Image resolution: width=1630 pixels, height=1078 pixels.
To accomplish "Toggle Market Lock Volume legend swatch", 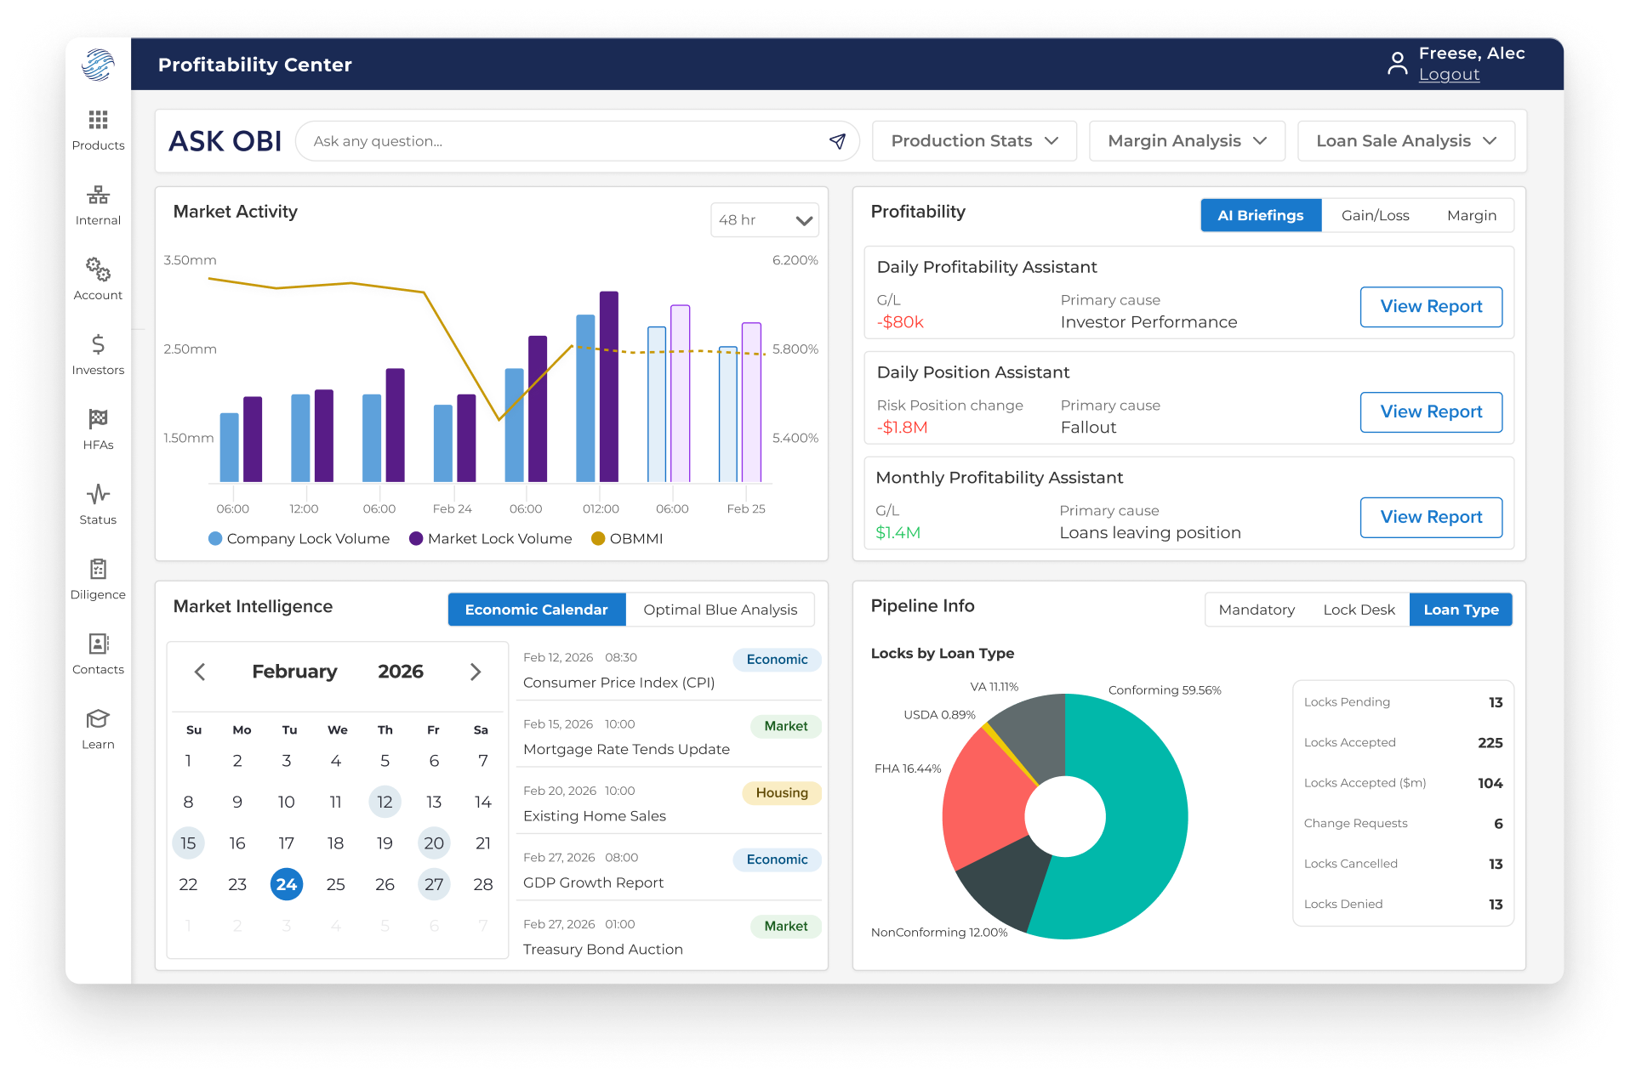I will tap(416, 538).
